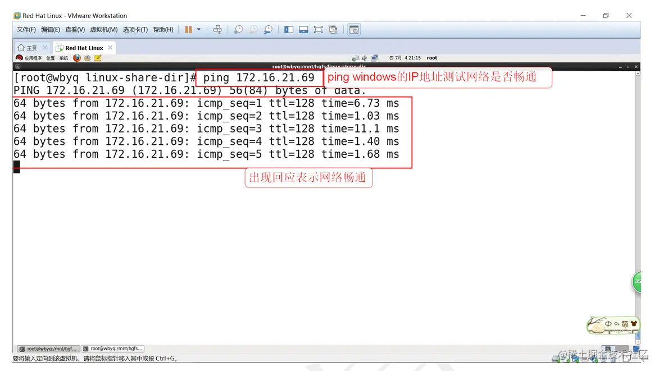Select the first root@wbyq:/mnt/hgf... taskbar button
Image resolution: width=659 pixels, height=371 pixels.
click(x=48, y=349)
